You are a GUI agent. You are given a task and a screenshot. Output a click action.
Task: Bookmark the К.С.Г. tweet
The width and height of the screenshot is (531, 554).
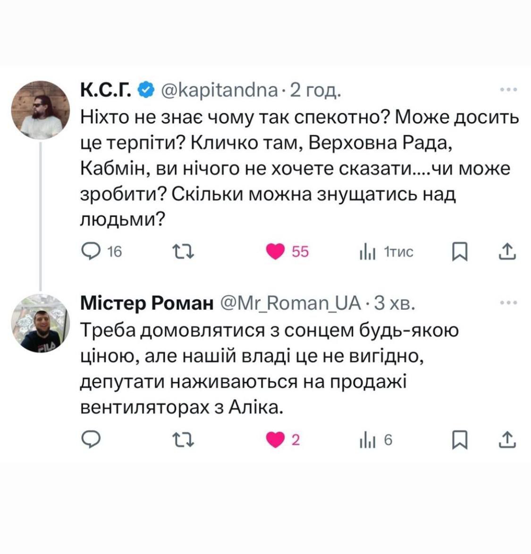click(x=460, y=251)
